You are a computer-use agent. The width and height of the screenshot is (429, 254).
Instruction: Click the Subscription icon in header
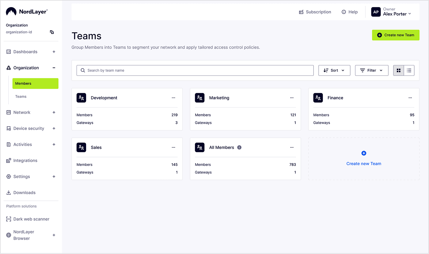pos(301,12)
